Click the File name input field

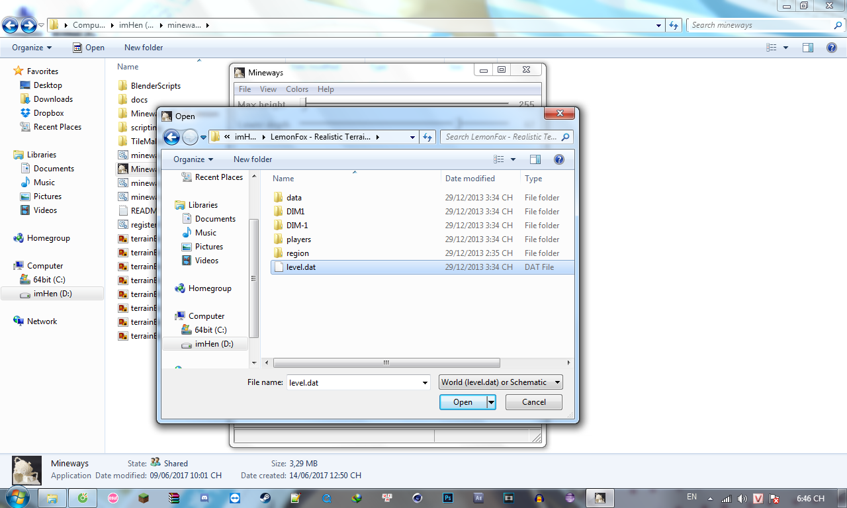[353, 382]
